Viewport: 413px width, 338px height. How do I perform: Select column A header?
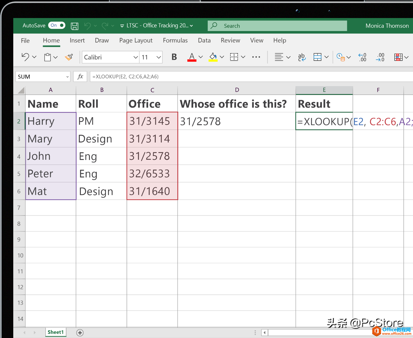[51, 90]
